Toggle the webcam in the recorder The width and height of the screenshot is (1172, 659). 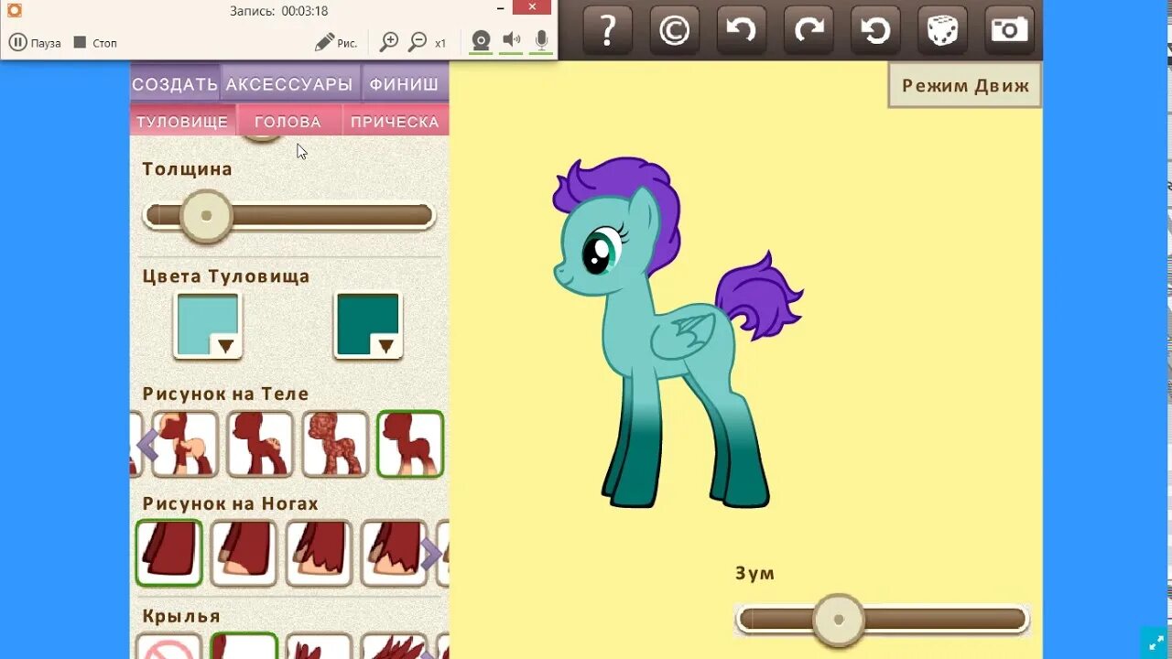pos(481,41)
